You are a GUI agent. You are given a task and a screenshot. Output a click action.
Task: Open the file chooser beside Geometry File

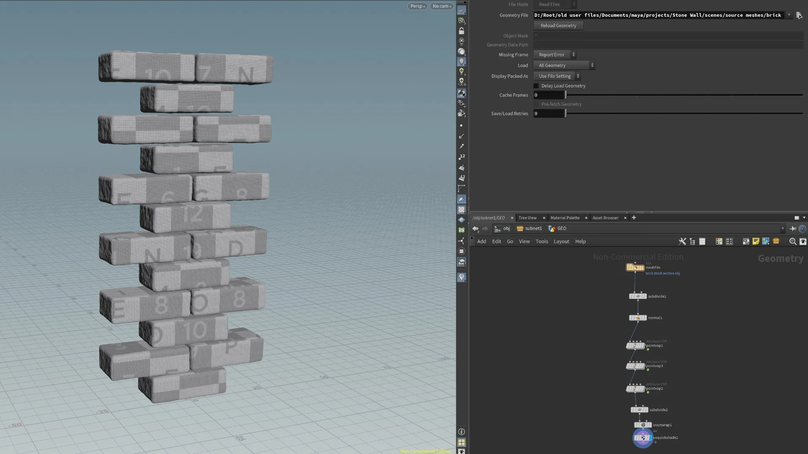click(799, 15)
